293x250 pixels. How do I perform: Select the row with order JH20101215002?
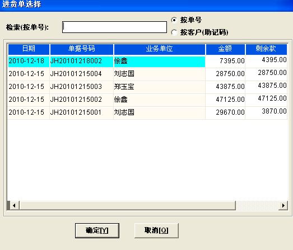pos(147,100)
